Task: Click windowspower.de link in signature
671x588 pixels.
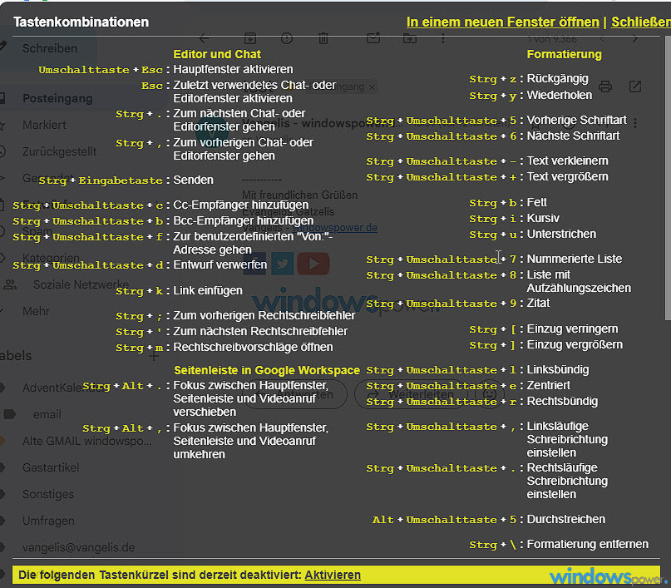Action: [x=334, y=228]
